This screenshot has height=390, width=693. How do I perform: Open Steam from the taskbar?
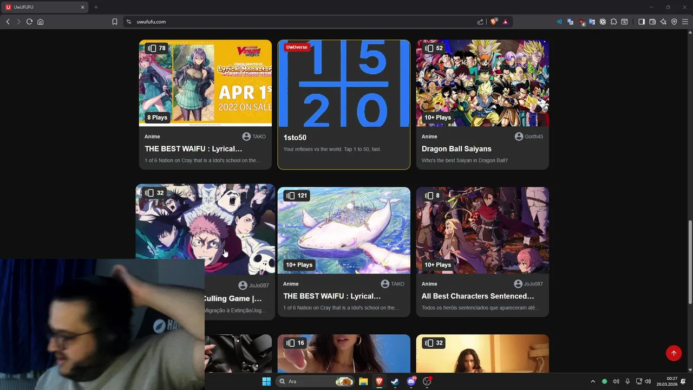pos(395,381)
